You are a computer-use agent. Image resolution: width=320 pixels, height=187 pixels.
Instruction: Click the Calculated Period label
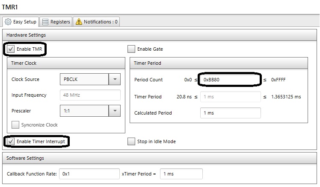tap(153, 113)
